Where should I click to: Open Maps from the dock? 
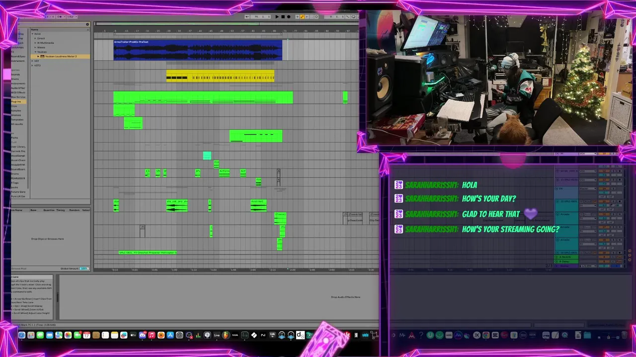point(59,335)
